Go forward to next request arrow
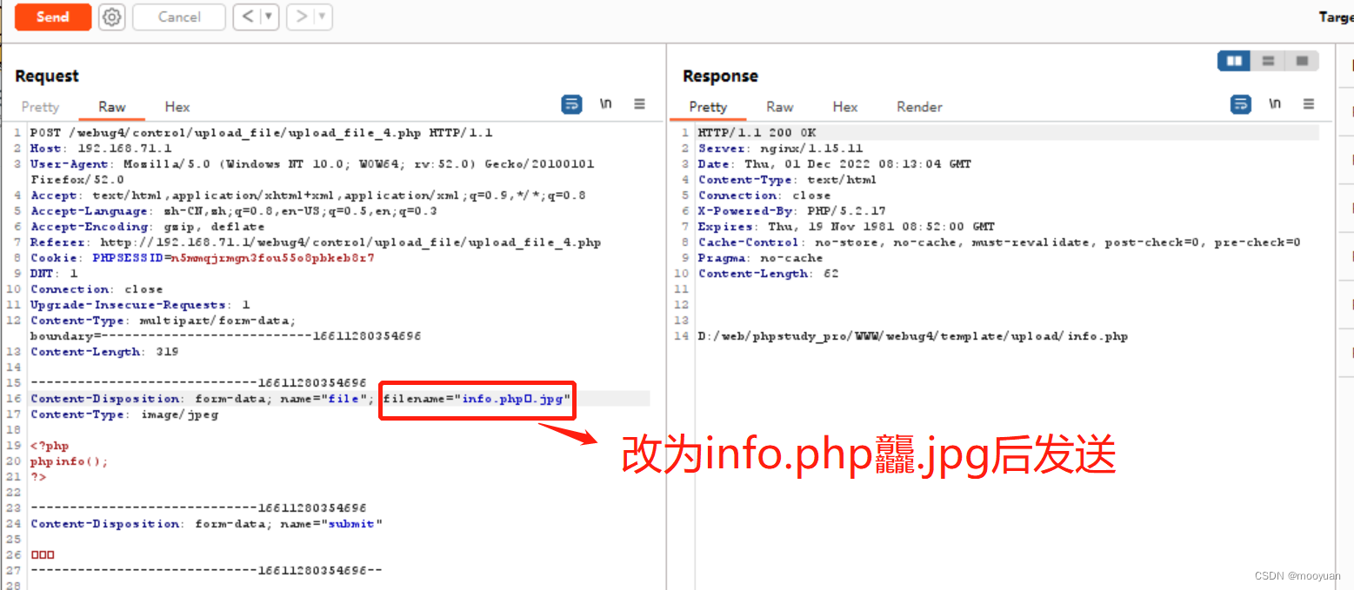1354x590 pixels. tap(301, 17)
